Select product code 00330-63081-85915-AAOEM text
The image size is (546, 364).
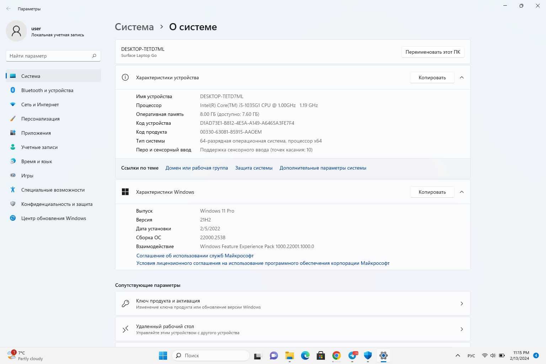pyautogui.click(x=231, y=132)
